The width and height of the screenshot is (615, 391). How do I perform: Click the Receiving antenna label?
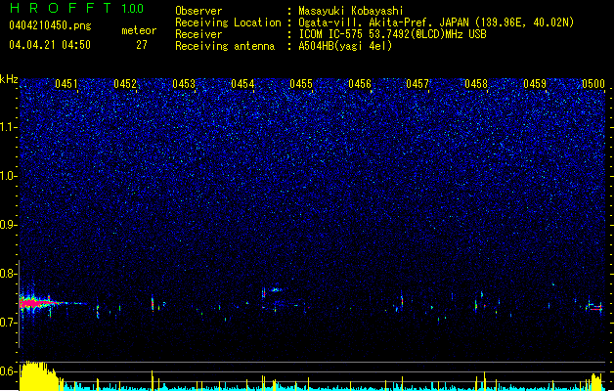[x=225, y=46]
